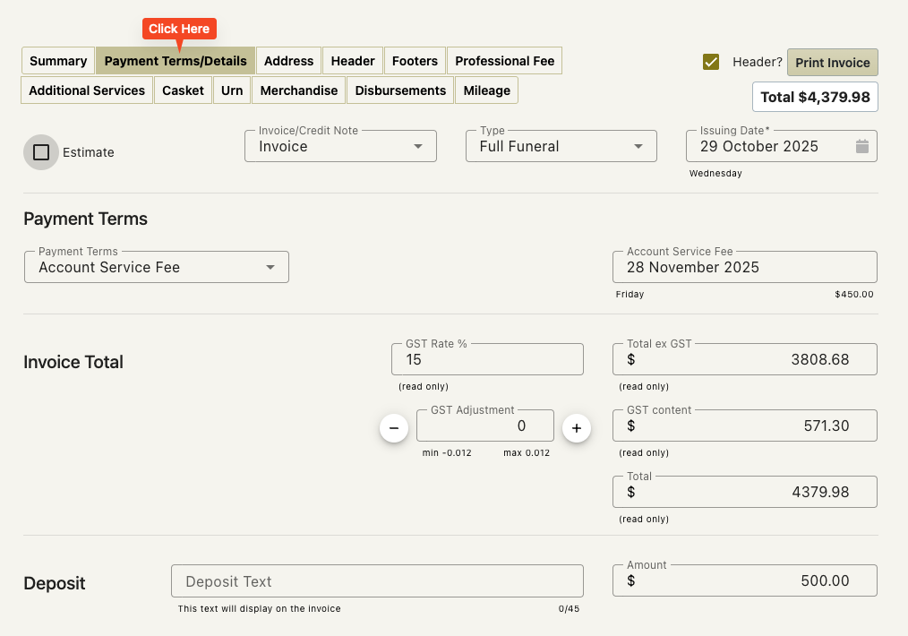This screenshot has height=636, width=908.
Task: Uncheck the Header? checkbox
Action: (710, 62)
